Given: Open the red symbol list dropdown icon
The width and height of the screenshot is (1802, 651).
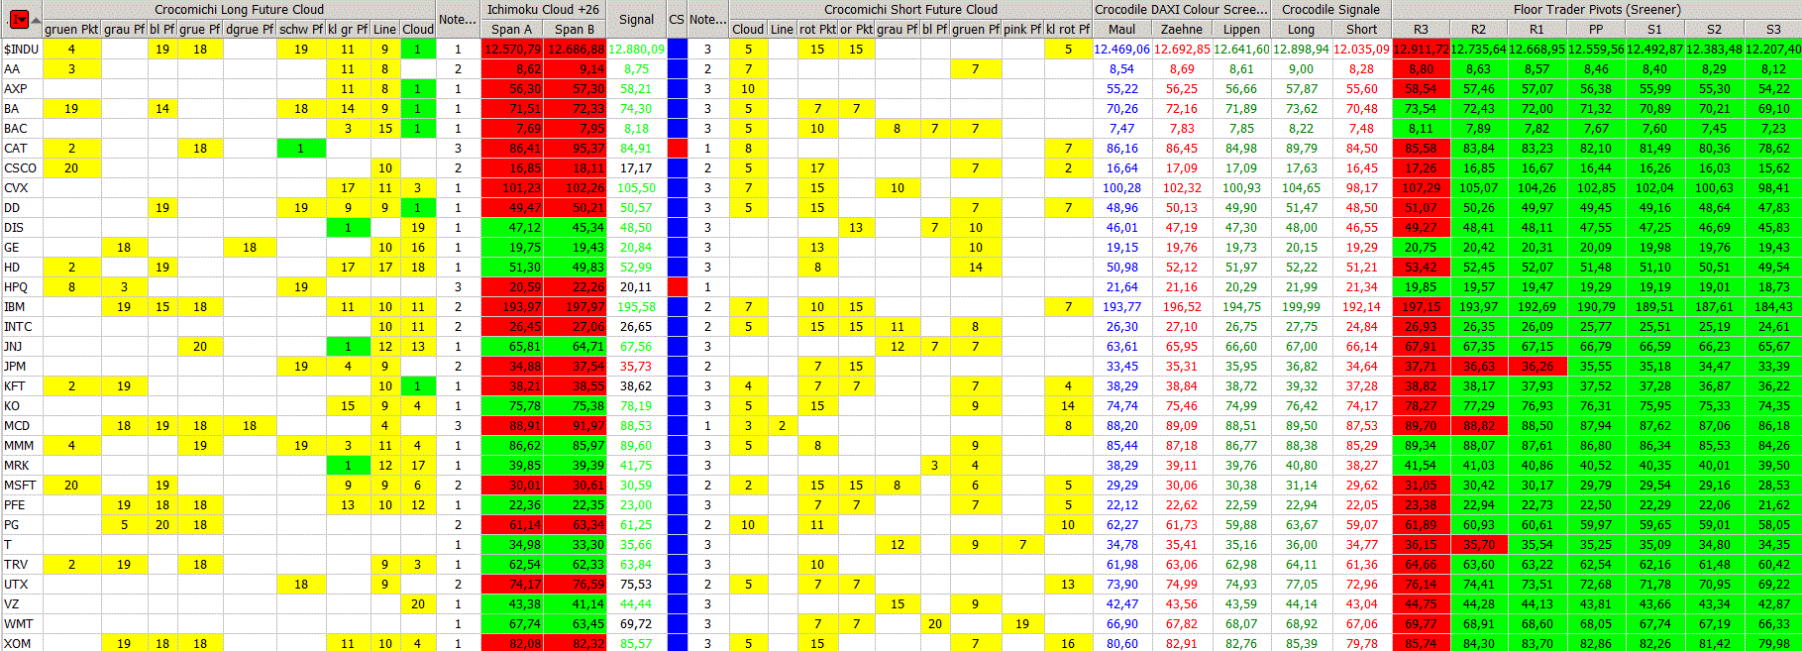Looking at the screenshot, I should pos(17,19).
